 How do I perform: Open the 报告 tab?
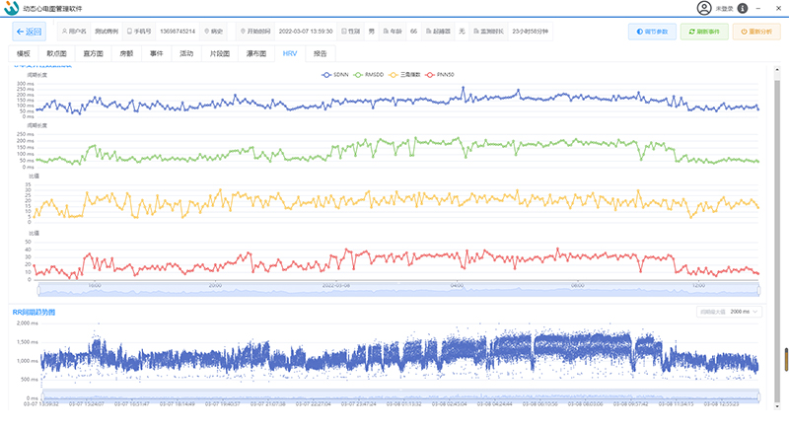[x=320, y=53]
